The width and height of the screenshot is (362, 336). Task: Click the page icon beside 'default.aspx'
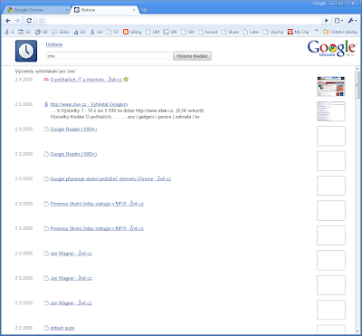(46, 328)
